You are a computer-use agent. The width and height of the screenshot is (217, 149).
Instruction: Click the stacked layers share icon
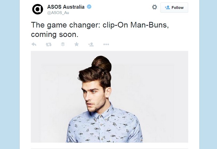pyautogui.click(x=63, y=44)
